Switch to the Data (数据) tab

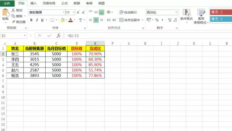[77, 3]
